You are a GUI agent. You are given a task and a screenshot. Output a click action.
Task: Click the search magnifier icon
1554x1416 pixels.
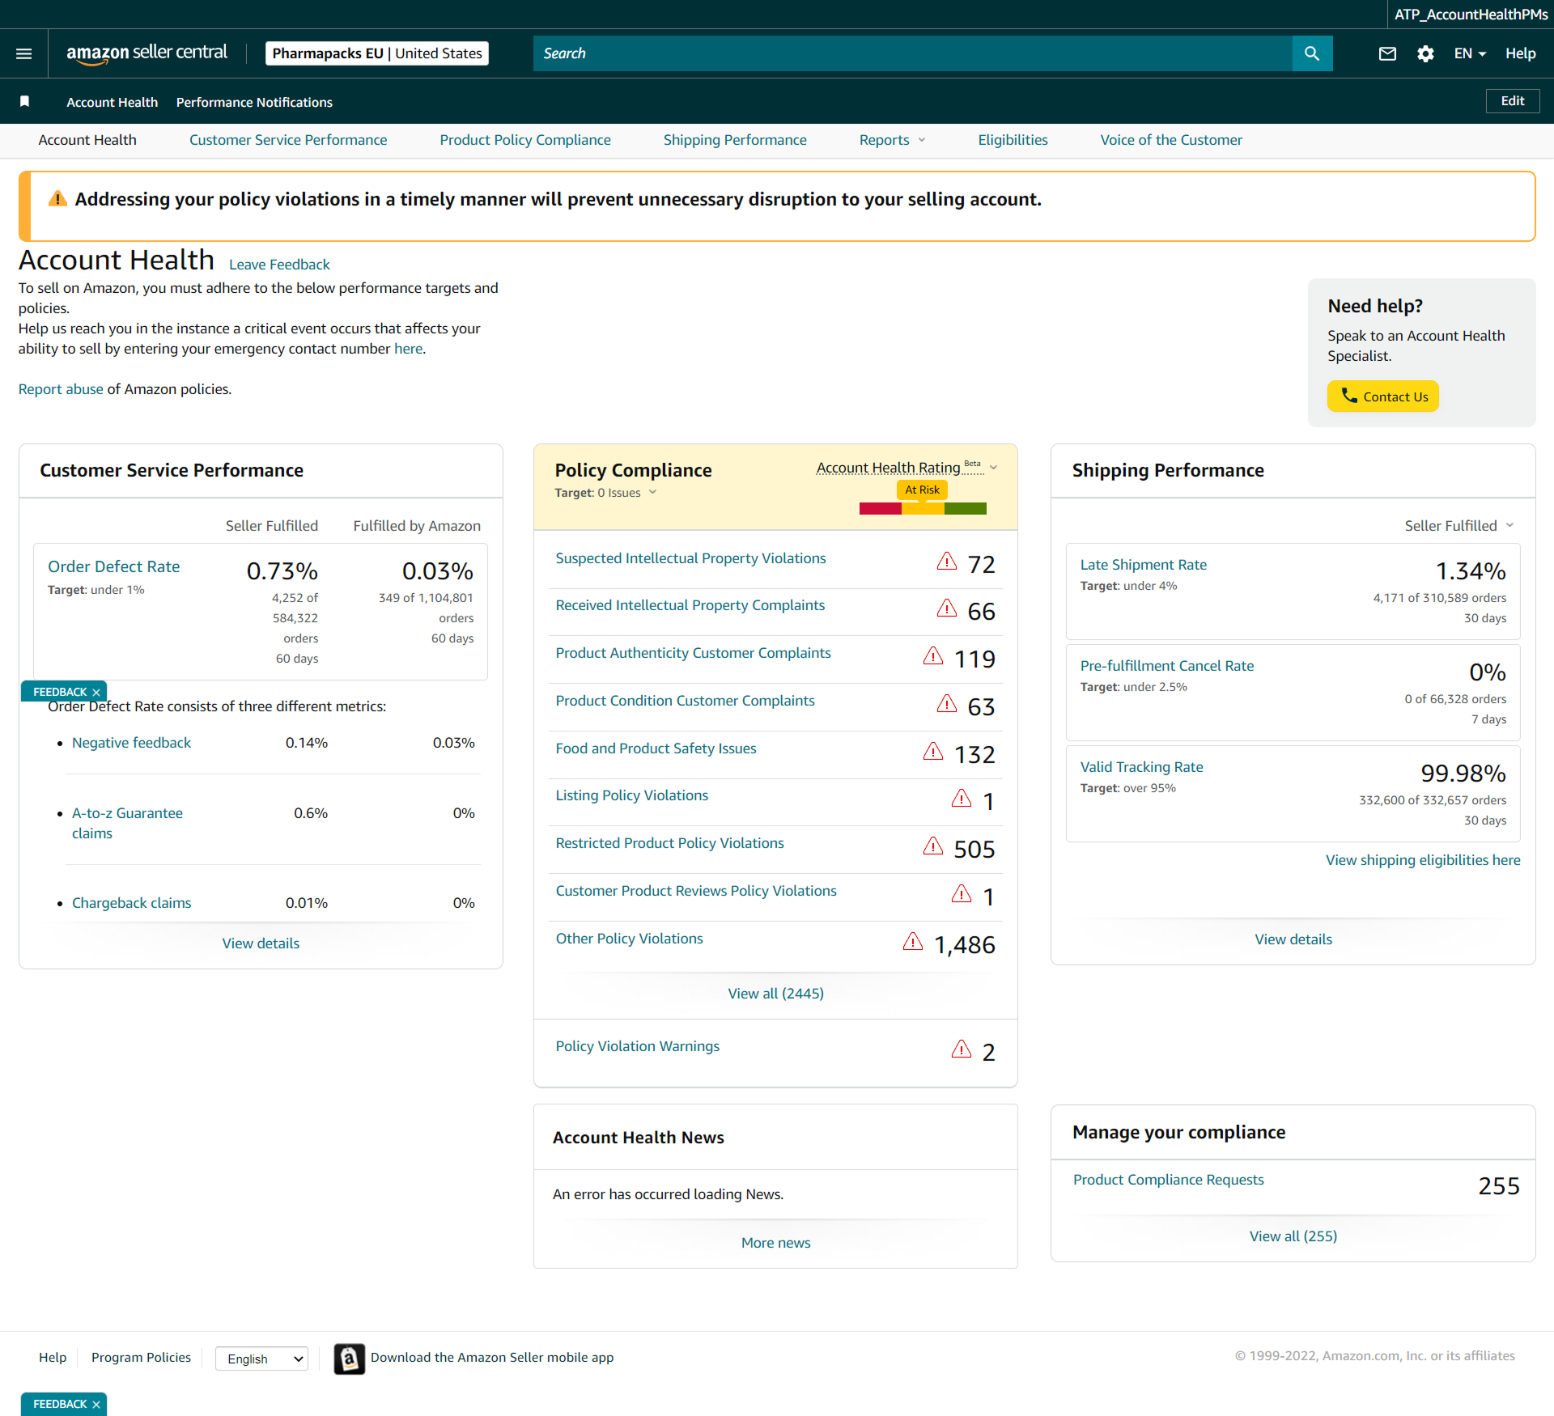tap(1311, 53)
